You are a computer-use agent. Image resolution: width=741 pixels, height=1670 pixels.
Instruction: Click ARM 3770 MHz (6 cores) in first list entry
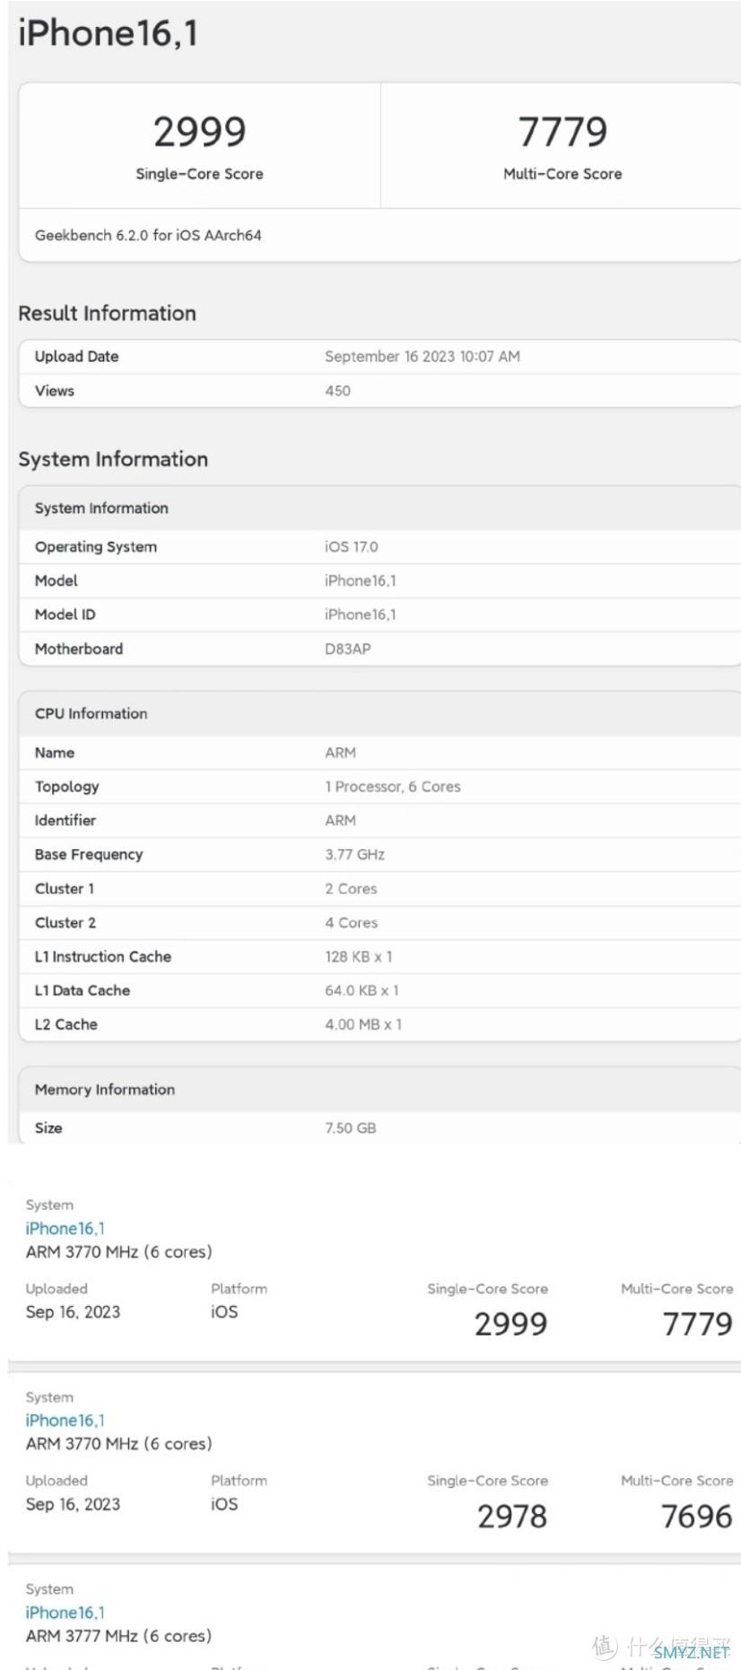click(118, 1252)
